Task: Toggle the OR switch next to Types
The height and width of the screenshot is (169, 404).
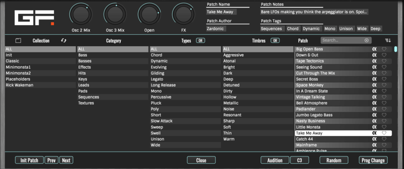Action: [200, 41]
